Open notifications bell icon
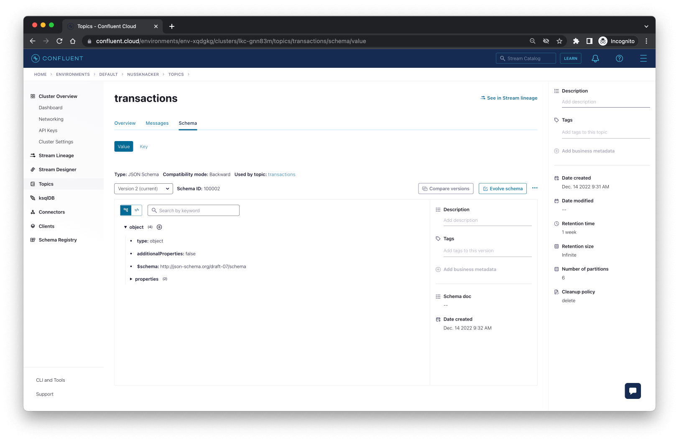679x442 pixels. (595, 59)
